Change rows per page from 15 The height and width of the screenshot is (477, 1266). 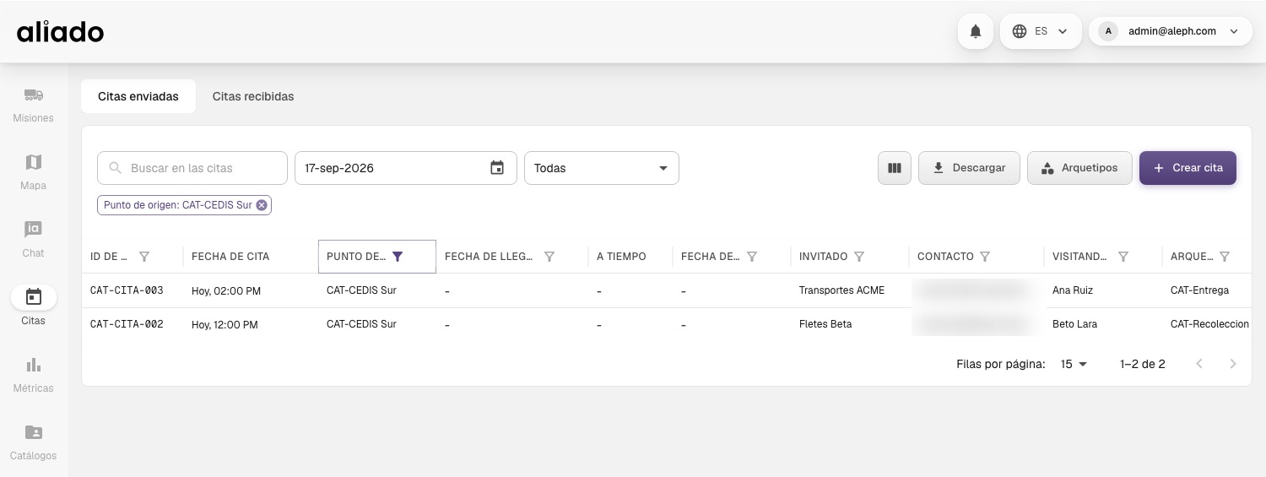click(1074, 364)
